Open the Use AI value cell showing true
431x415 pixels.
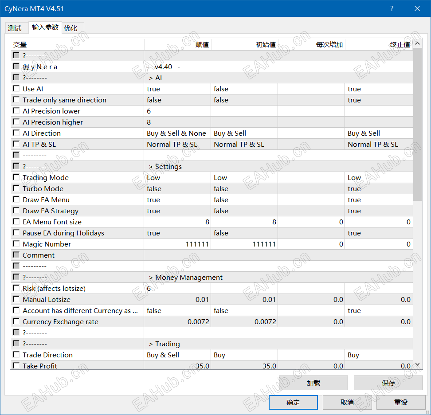point(177,89)
